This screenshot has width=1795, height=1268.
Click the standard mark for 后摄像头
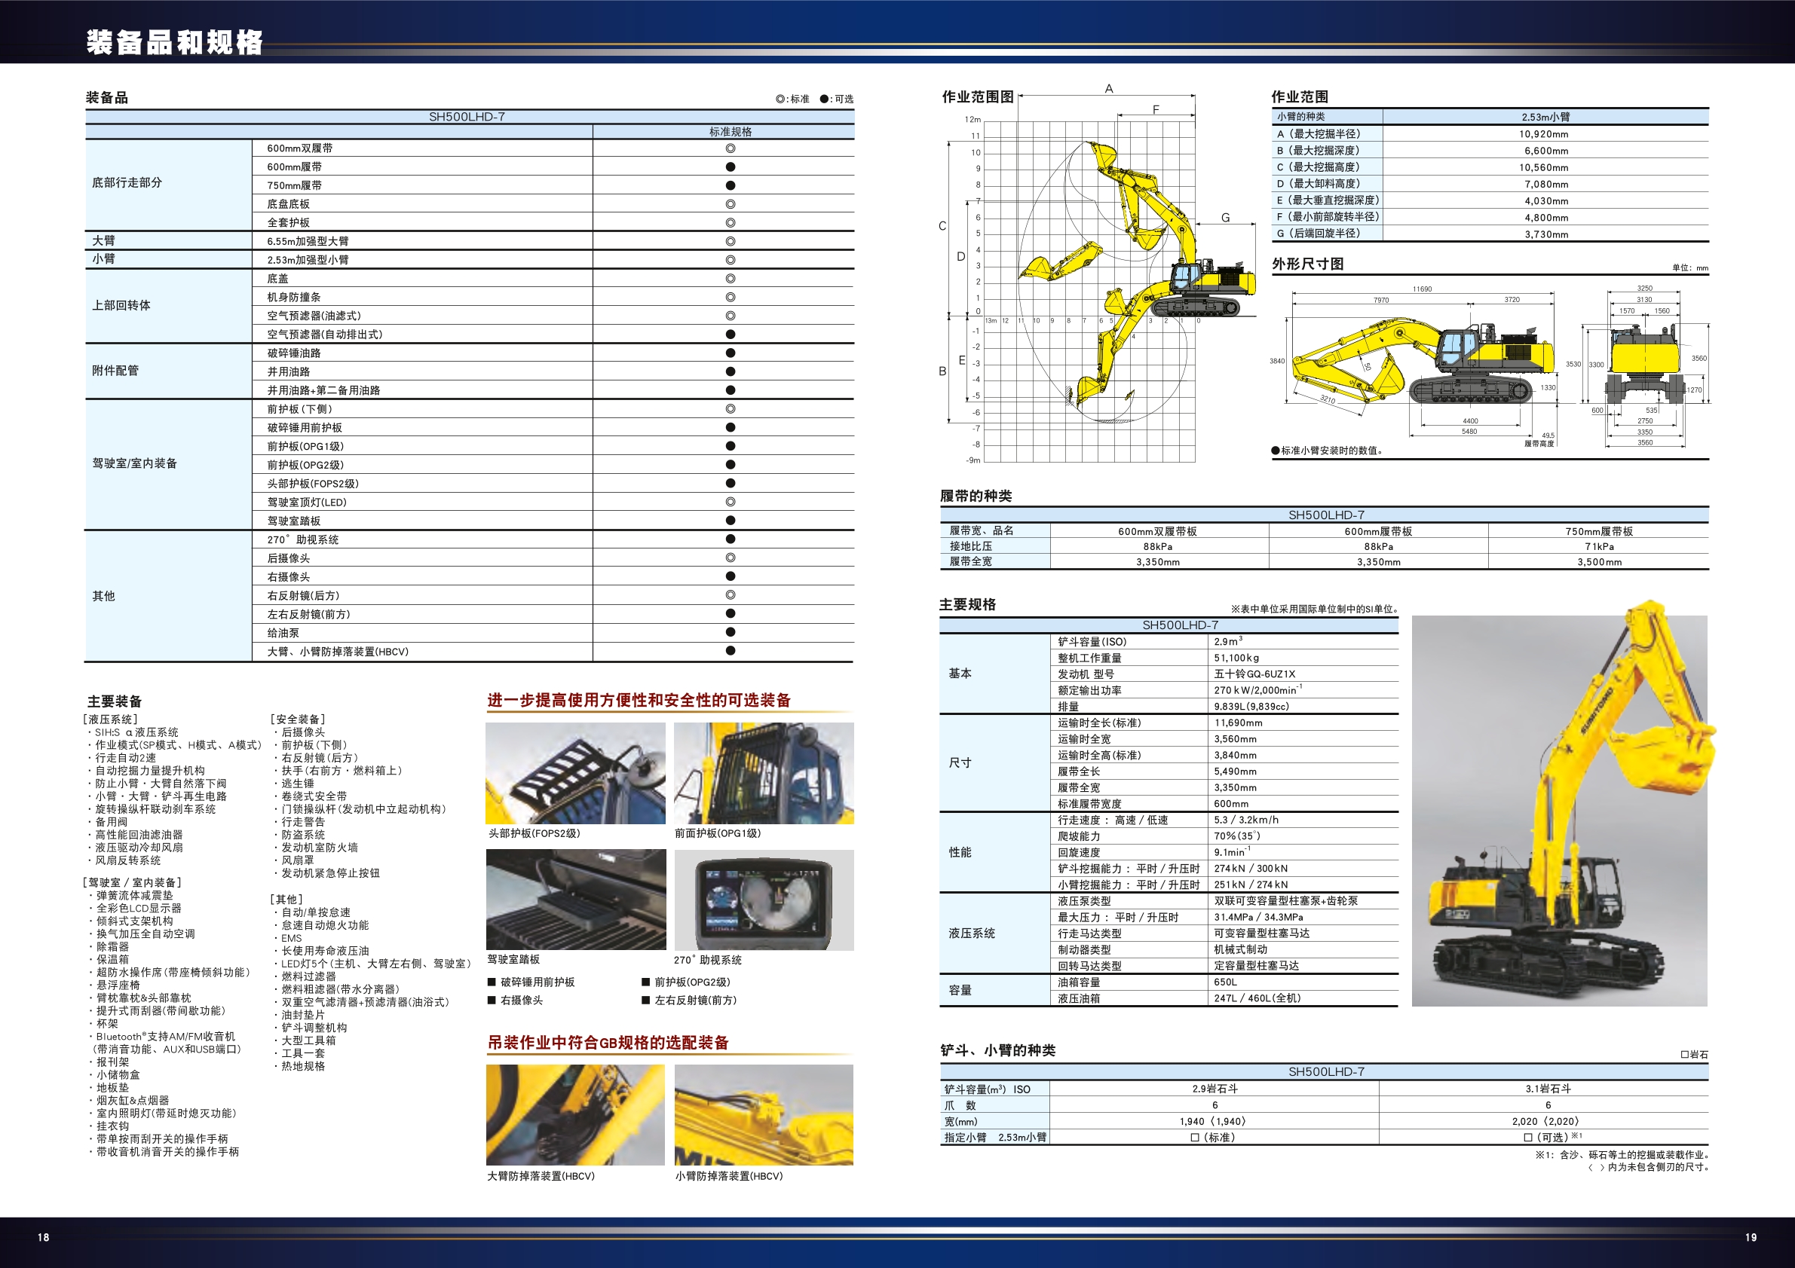coord(731,558)
